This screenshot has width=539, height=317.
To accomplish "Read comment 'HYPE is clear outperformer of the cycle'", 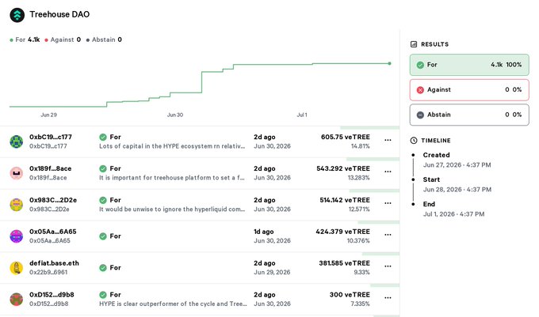I will pos(173,304).
